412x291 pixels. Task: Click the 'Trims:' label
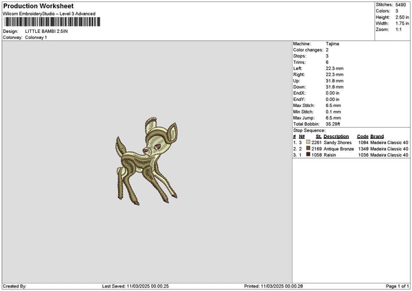[299, 62]
